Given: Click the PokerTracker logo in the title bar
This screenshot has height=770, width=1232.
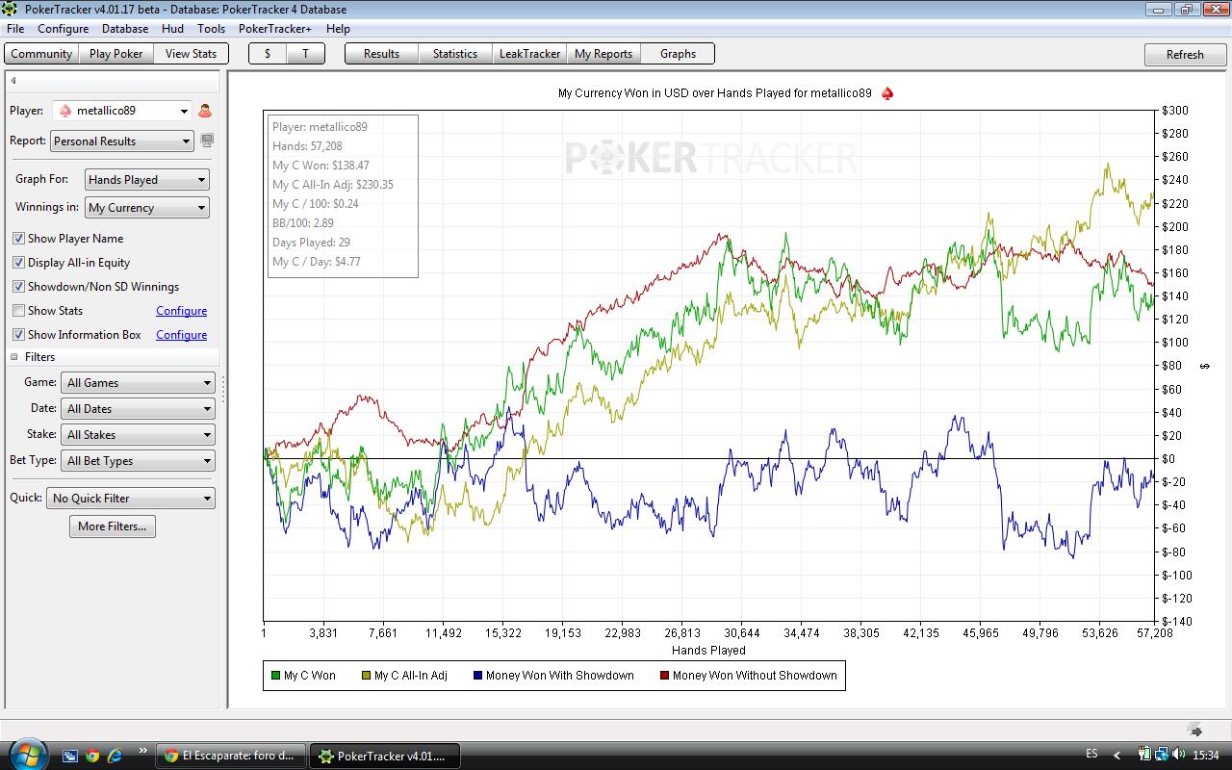Looking at the screenshot, I should [x=11, y=10].
